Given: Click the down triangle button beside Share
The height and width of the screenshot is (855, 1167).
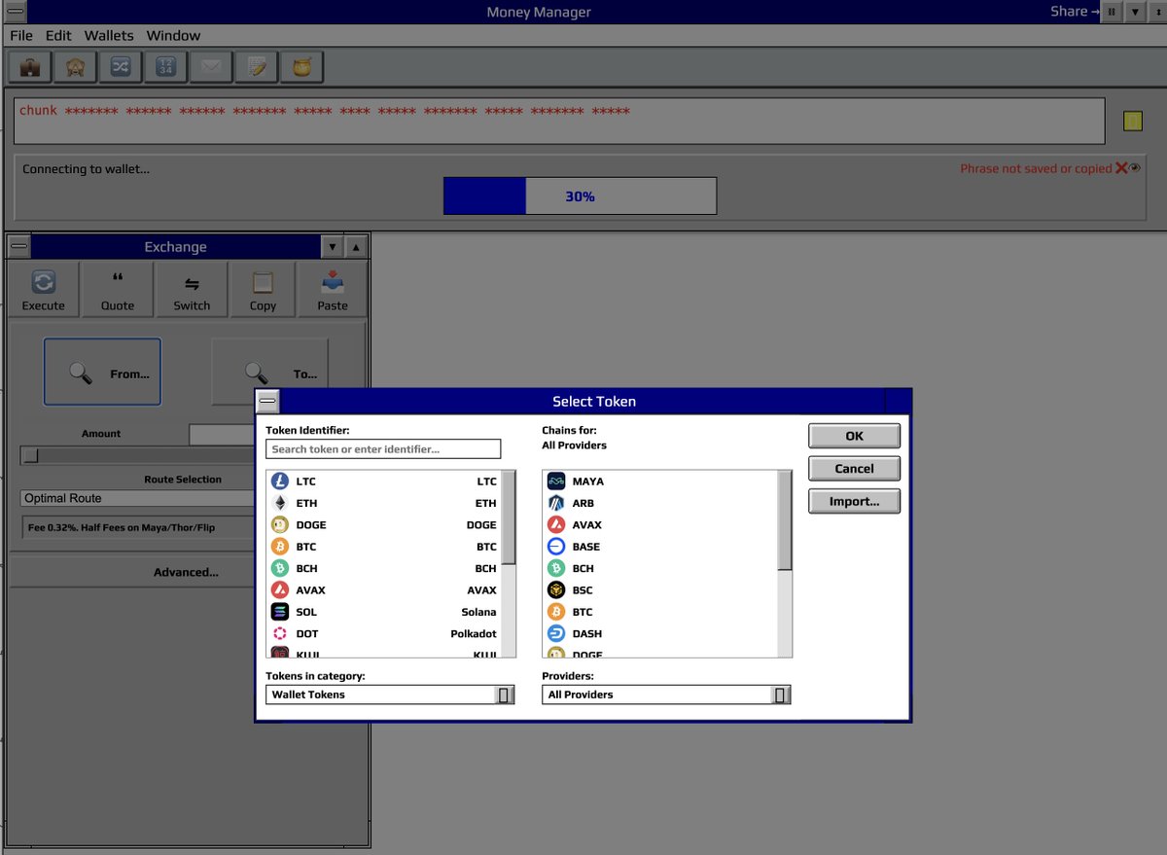Looking at the screenshot, I should 1134,12.
